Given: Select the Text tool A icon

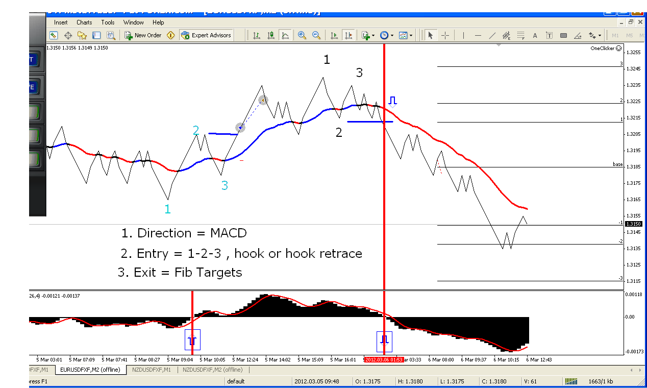Looking at the screenshot, I should [x=535, y=35].
